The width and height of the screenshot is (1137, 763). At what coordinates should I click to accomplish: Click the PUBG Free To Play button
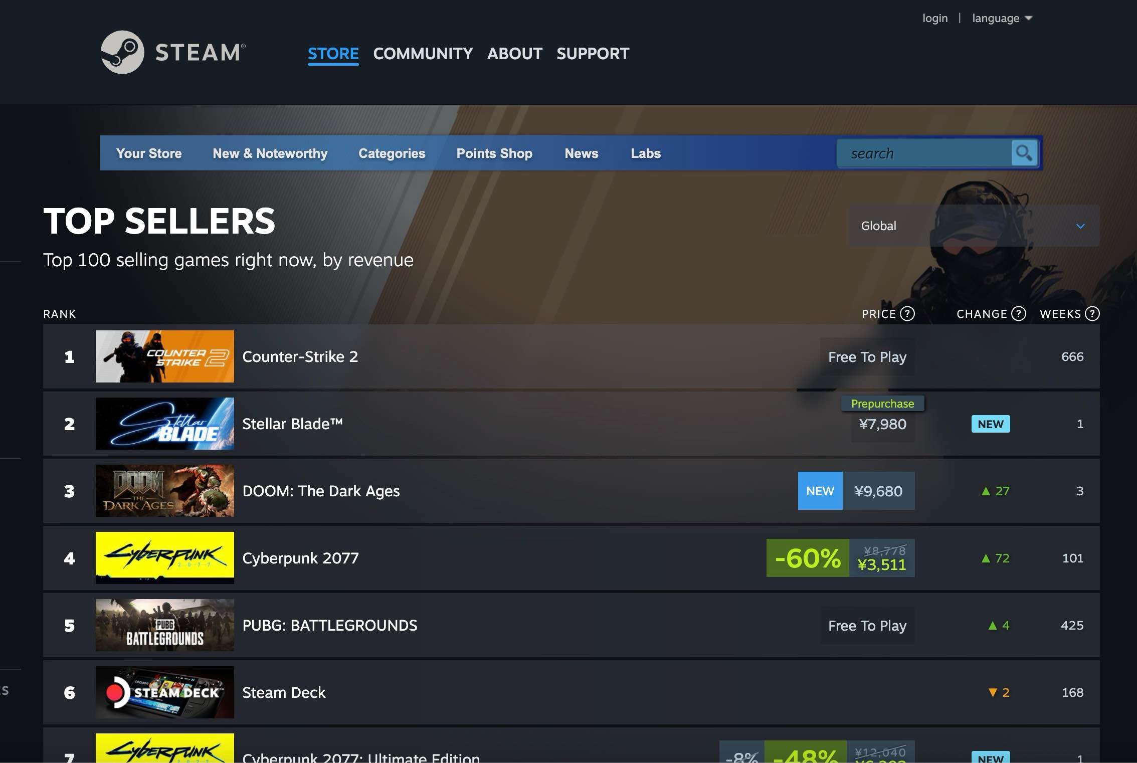[x=867, y=626]
